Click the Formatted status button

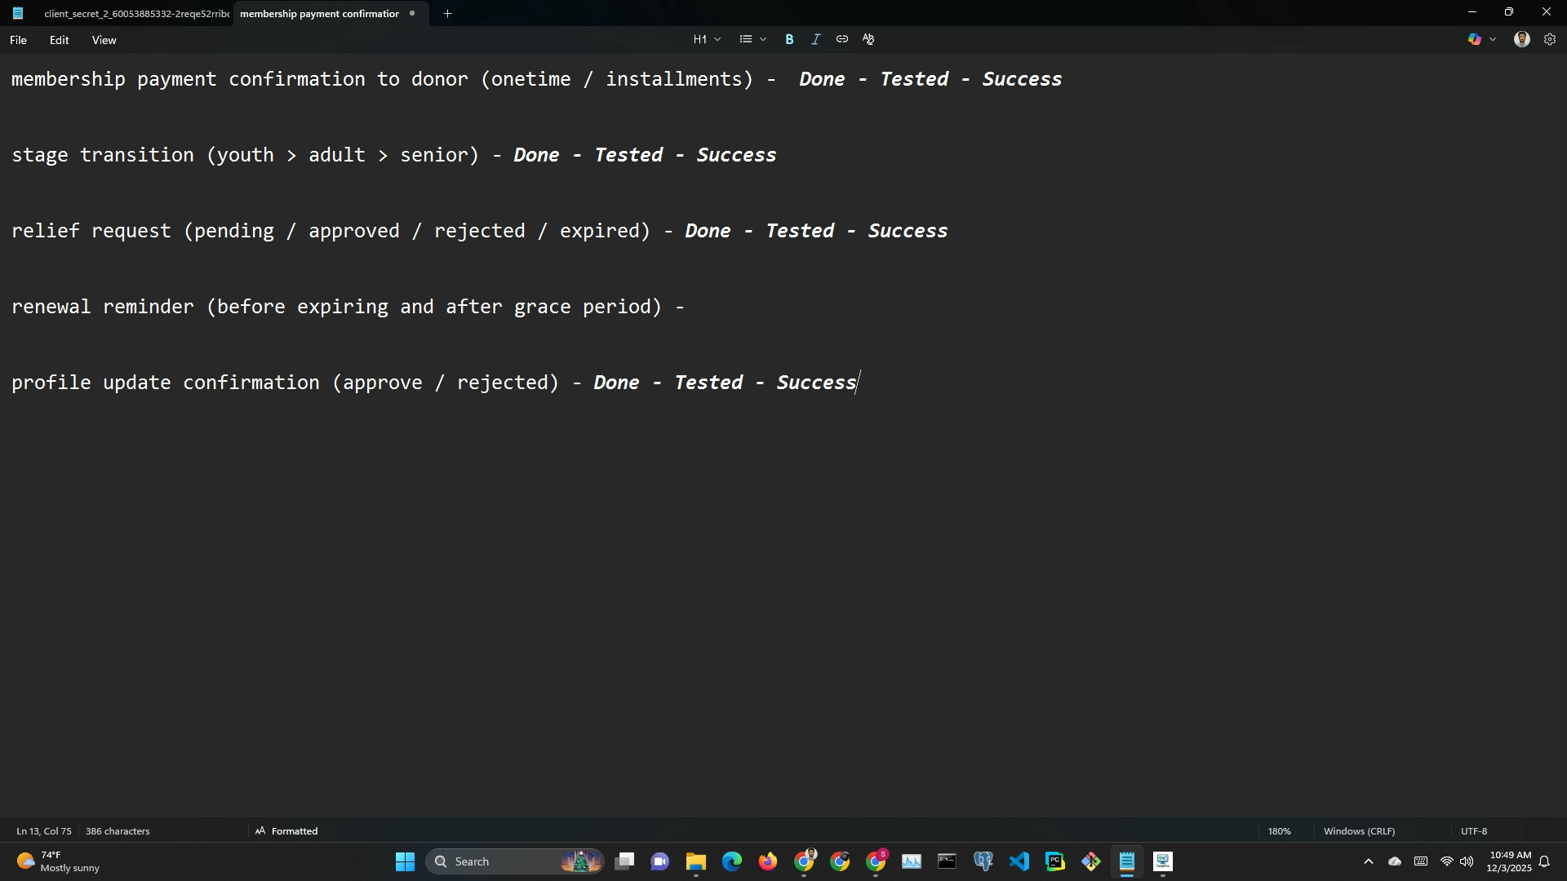286,831
